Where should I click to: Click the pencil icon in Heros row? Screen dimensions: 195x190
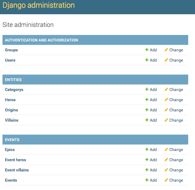pos(166,99)
